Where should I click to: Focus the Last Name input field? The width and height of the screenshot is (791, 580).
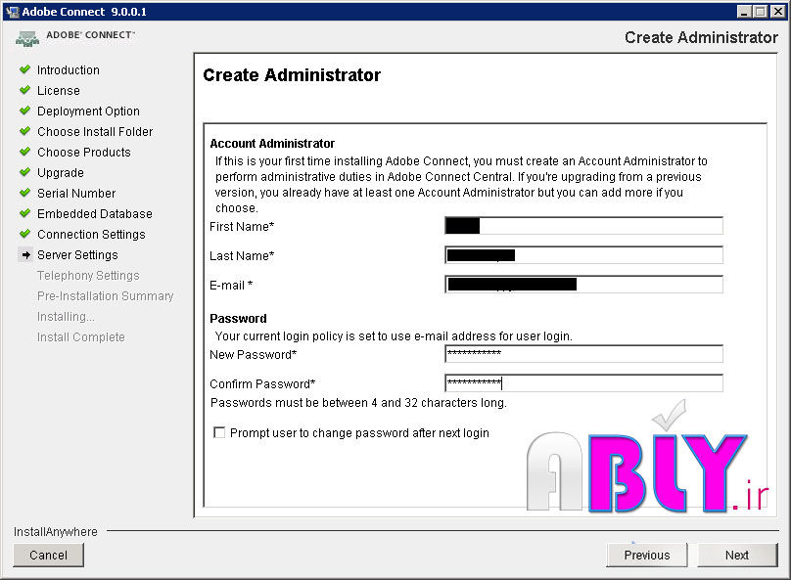(583, 255)
